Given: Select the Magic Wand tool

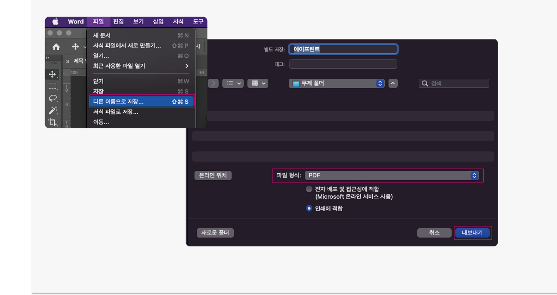Looking at the screenshot, I should tap(52, 110).
